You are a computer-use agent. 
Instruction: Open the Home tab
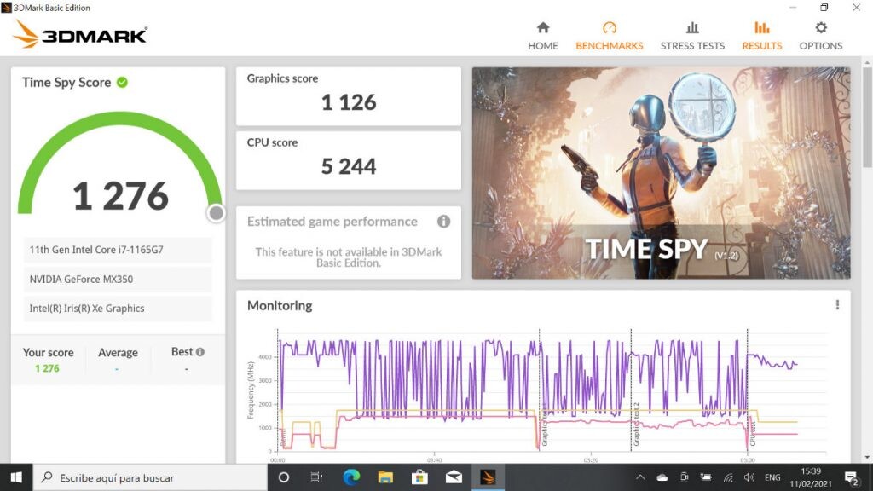tap(543, 36)
